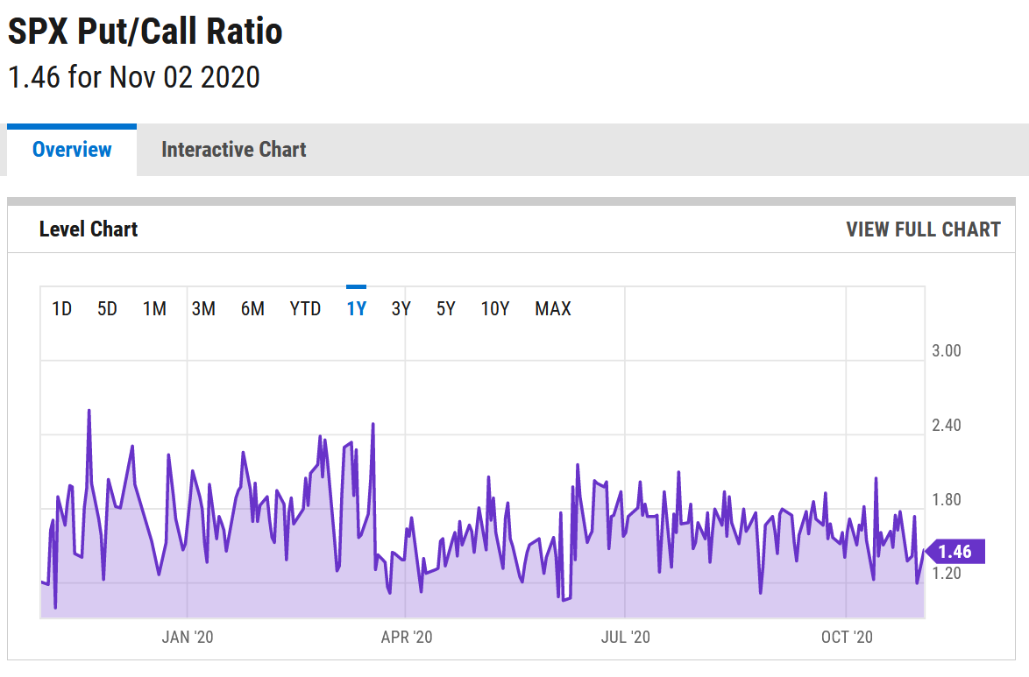Click the JAN '20 axis label
1029x677 pixels.
pyautogui.click(x=188, y=637)
